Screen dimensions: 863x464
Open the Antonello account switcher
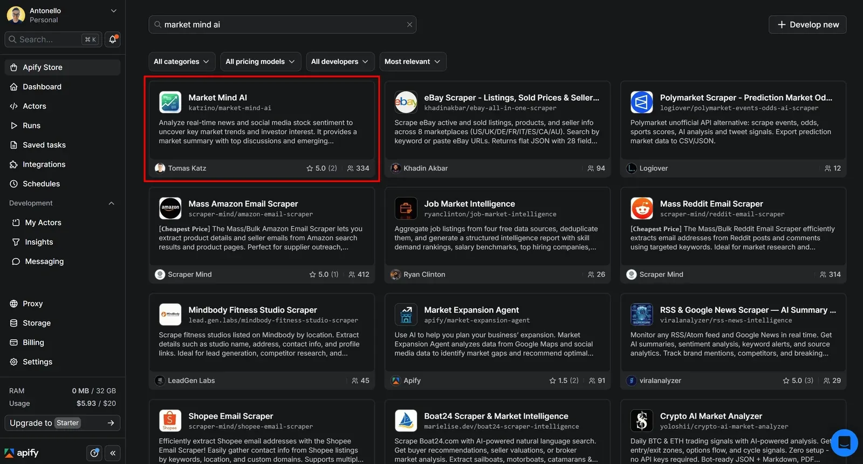(63, 15)
